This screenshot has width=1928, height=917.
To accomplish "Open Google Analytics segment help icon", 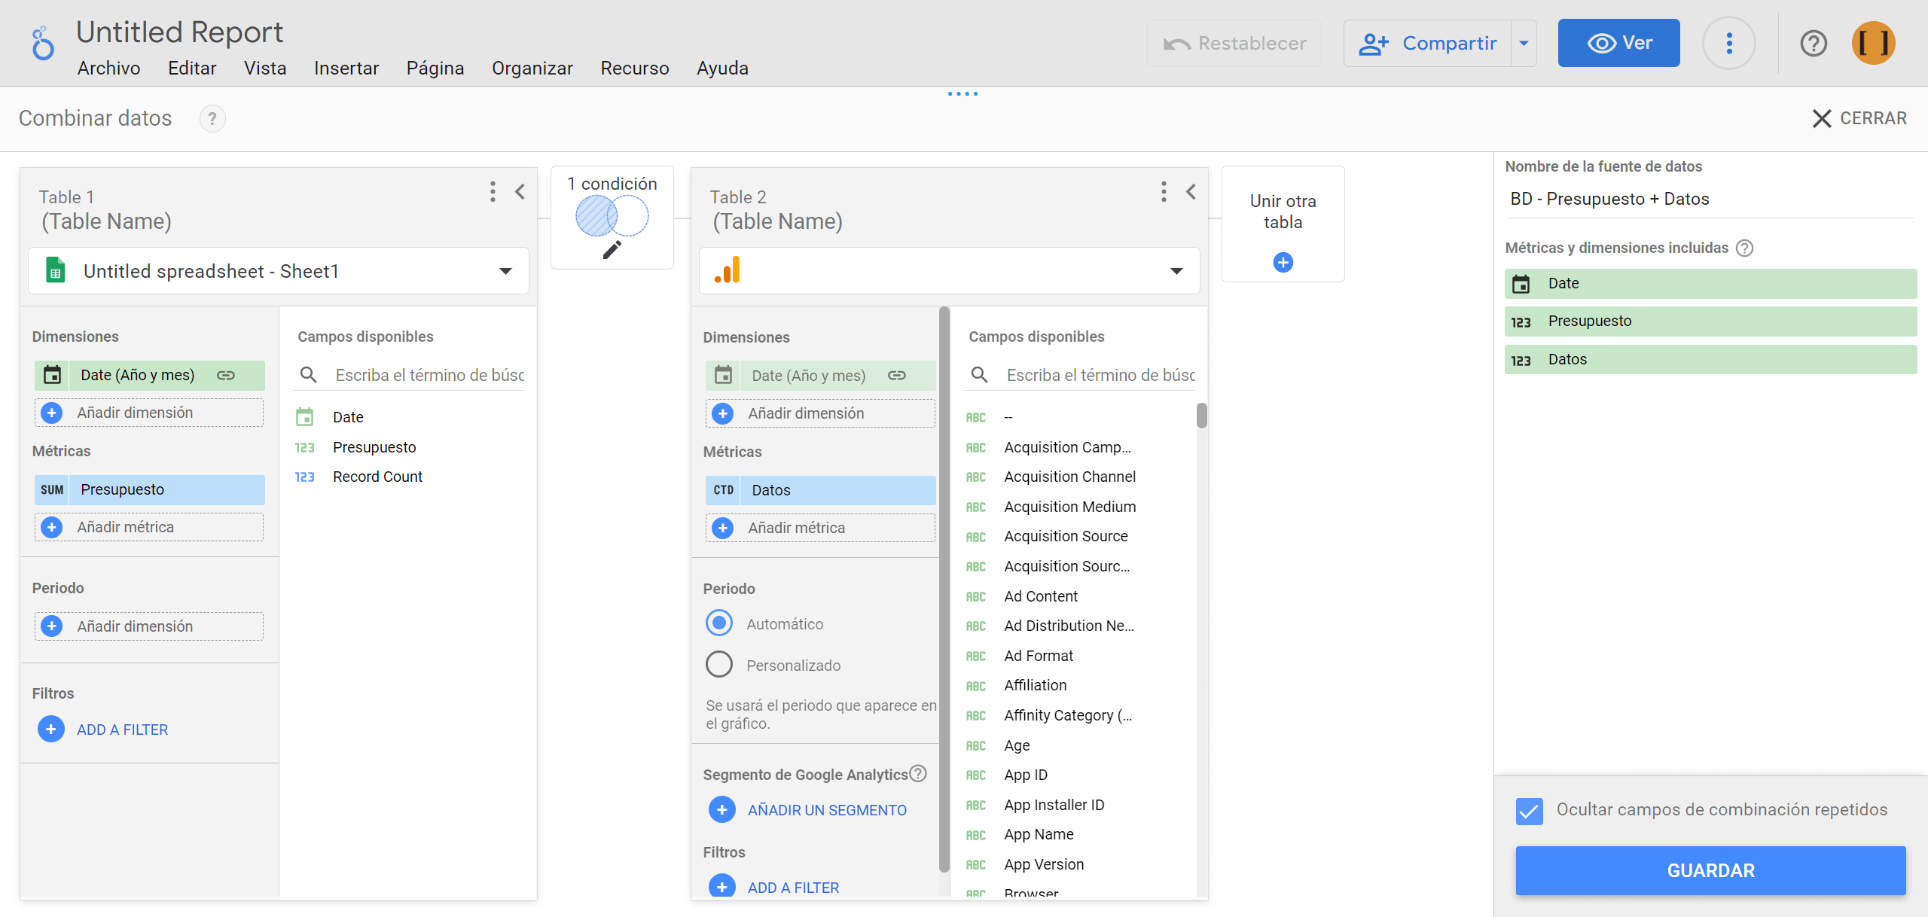I will point(918,774).
